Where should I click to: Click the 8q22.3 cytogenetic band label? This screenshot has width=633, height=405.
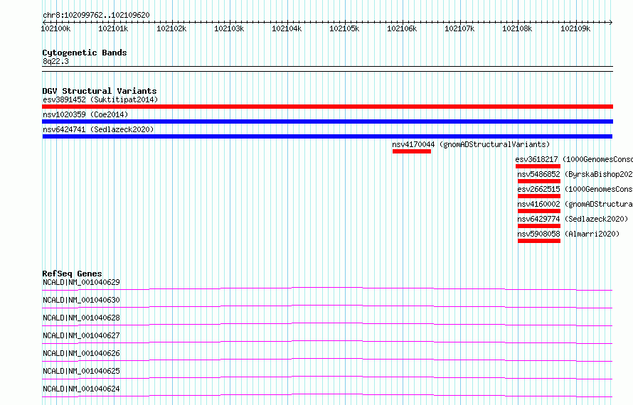55,61
